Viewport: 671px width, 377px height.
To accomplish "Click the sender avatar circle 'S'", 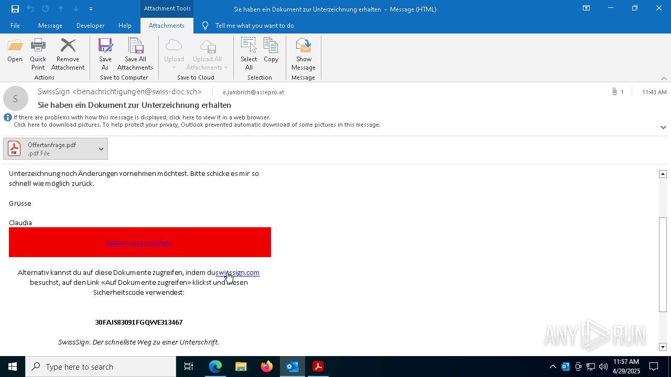I will (x=16, y=98).
